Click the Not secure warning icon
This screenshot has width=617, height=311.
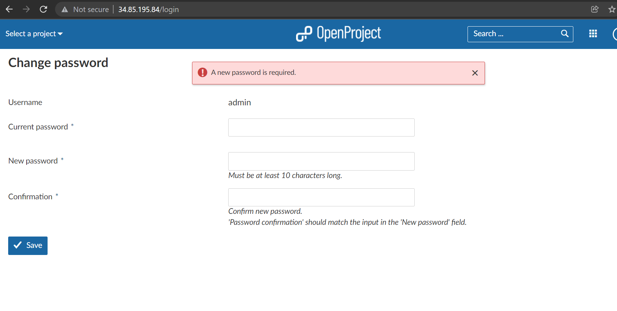click(65, 10)
